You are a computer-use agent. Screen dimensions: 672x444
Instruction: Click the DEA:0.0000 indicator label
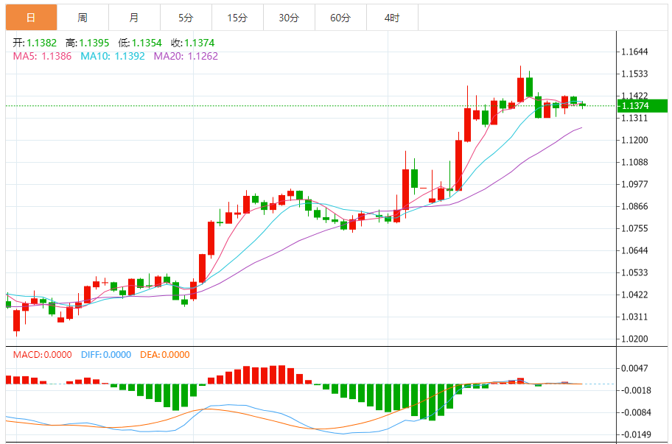click(164, 354)
